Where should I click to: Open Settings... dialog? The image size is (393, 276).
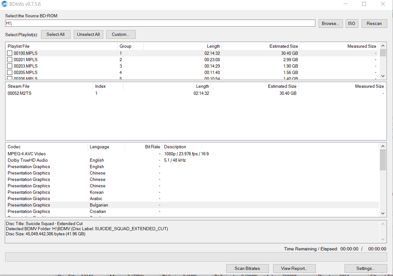[x=366, y=268]
